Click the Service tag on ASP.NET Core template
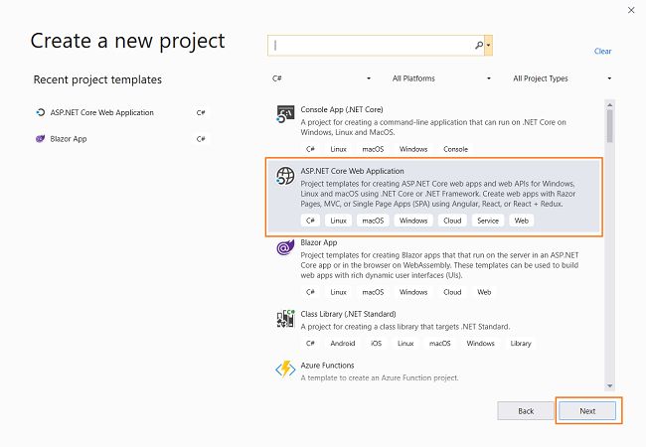 tap(488, 221)
